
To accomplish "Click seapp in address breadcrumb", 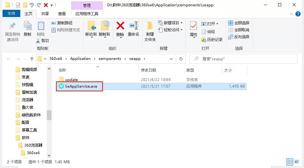I will tap(135, 59).
